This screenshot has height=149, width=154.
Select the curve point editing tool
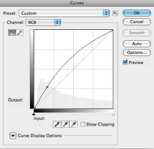coord(12,33)
